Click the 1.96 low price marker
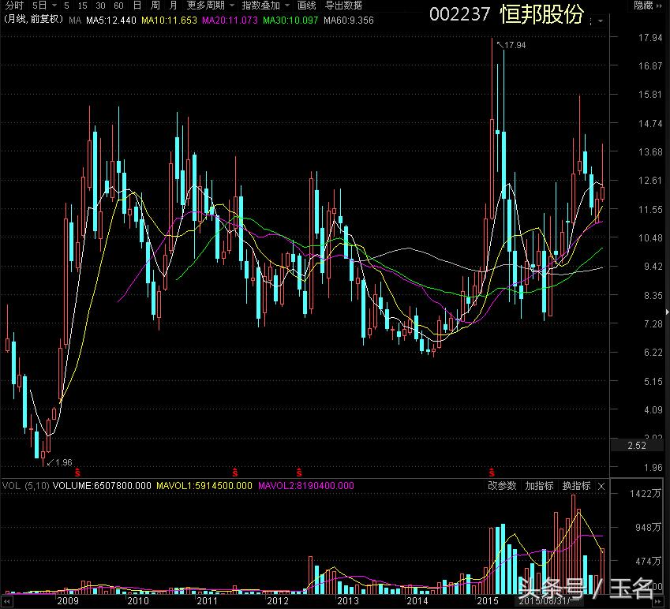 tap(62, 462)
